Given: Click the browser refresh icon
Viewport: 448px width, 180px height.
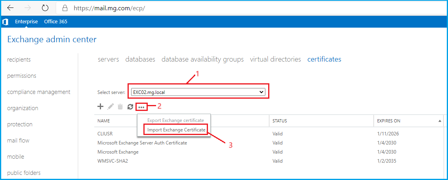Looking at the screenshot, I should pyautogui.click(x=45, y=8).
